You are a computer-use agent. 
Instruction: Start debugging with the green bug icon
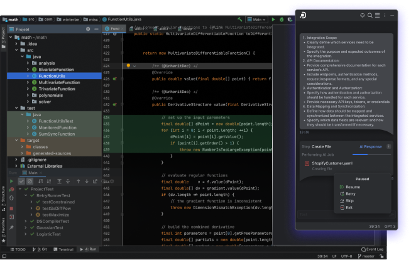[x=282, y=19]
